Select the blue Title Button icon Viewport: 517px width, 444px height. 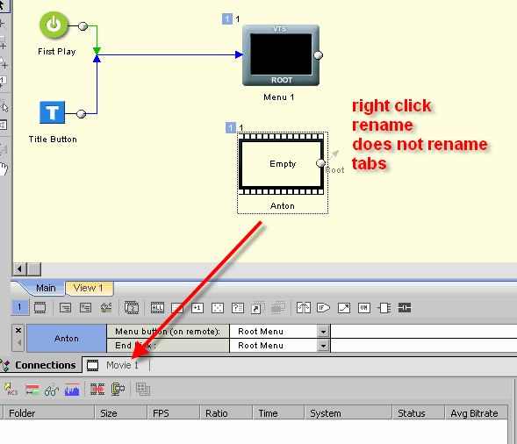(52, 112)
